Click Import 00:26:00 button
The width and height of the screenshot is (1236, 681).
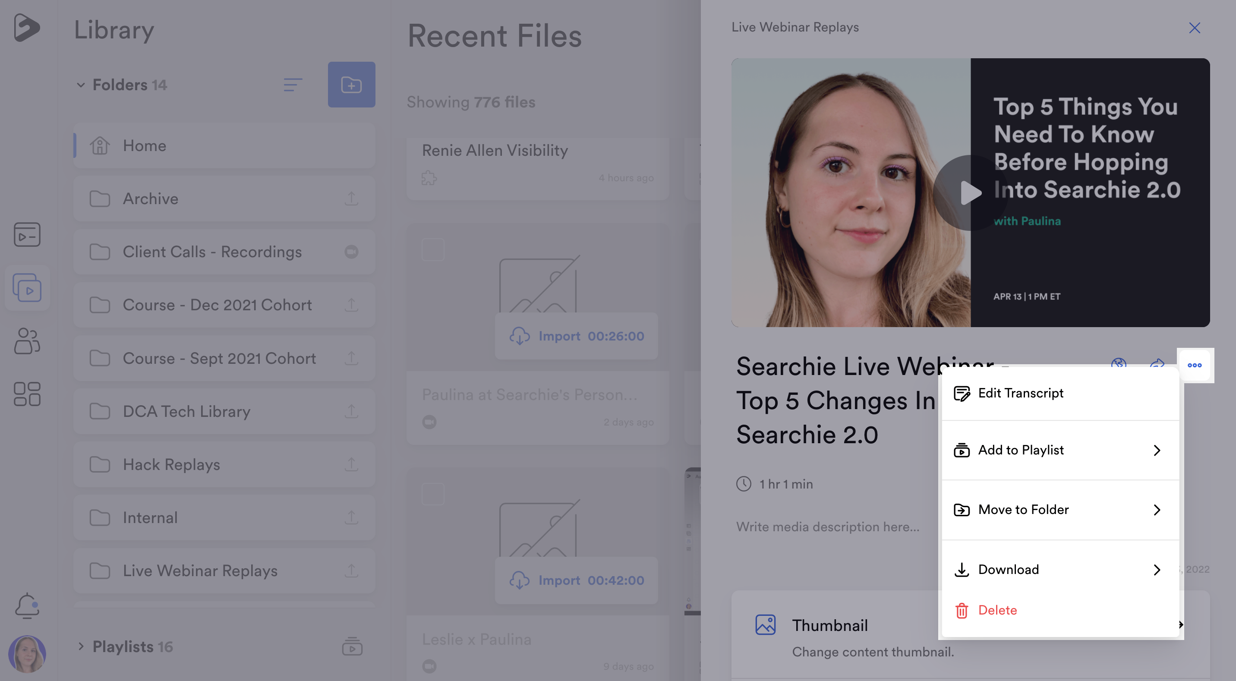[x=576, y=336]
